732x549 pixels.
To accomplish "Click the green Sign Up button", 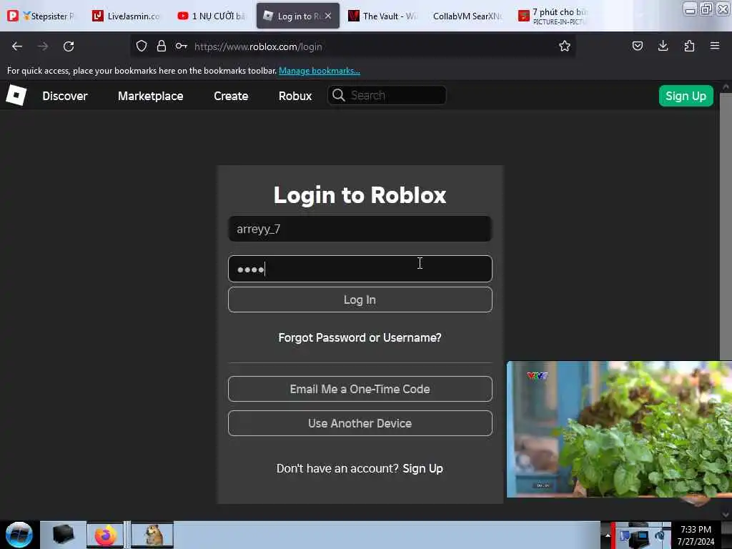I will tap(686, 96).
